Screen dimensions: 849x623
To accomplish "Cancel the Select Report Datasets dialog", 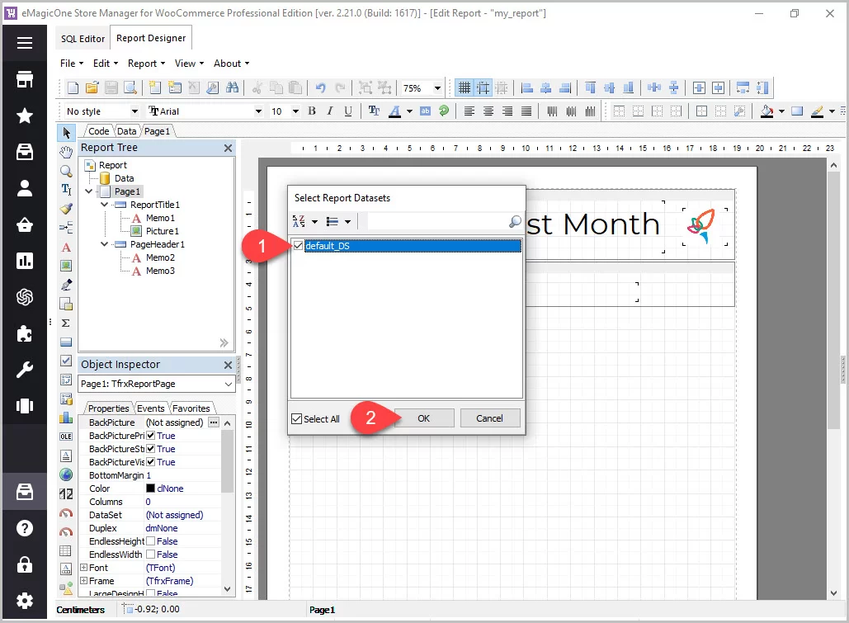I will point(489,418).
